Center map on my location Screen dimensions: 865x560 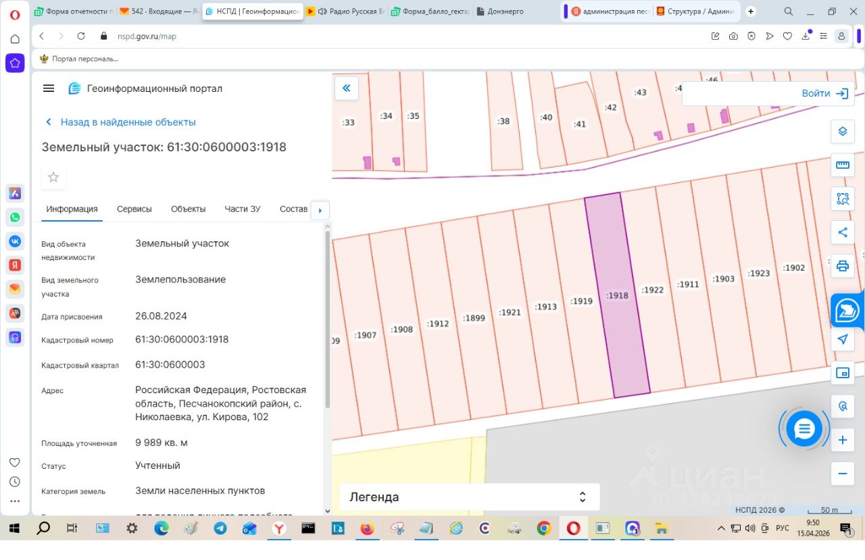[843, 339]
